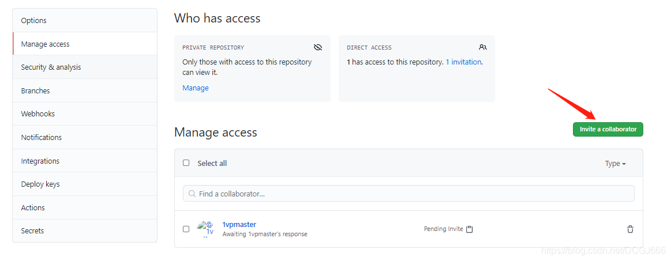Open Actions settings in sidebar
This screenshot has height=261, width=671.
[85, 207]
